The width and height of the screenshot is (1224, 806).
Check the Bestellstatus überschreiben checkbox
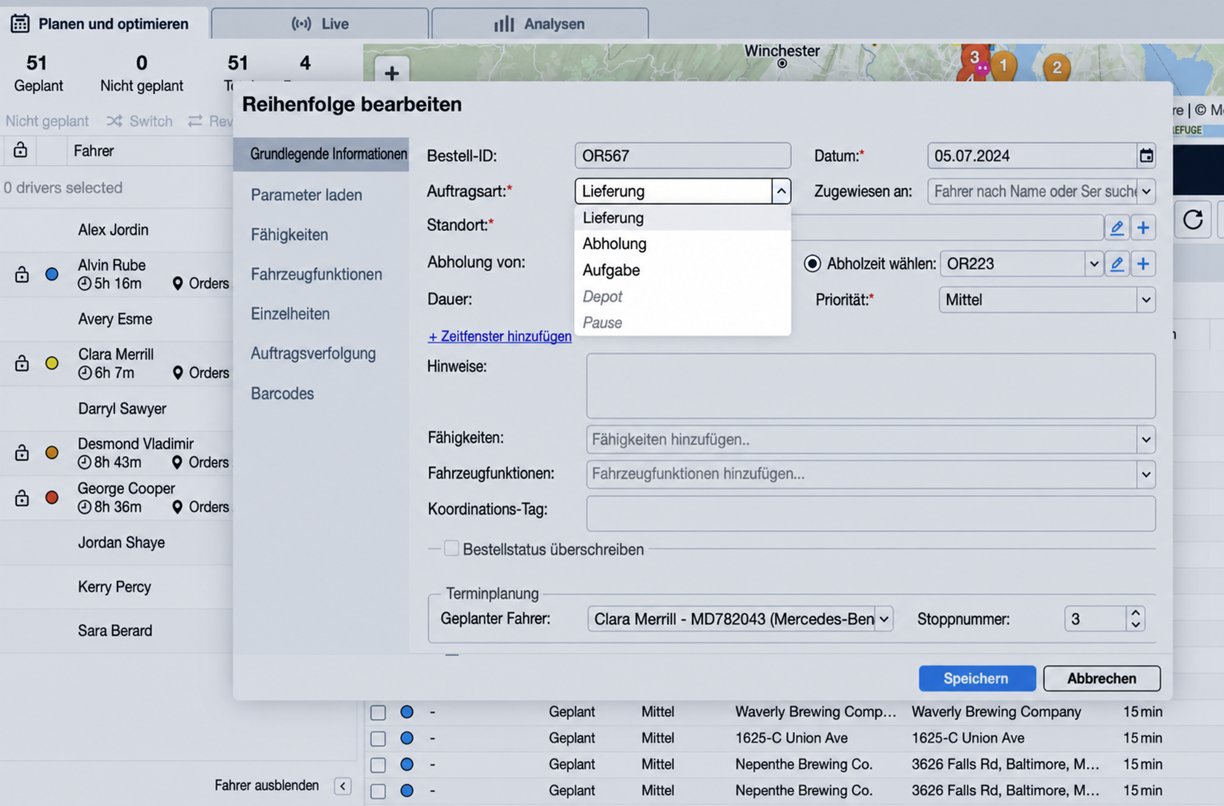[451, 549]
